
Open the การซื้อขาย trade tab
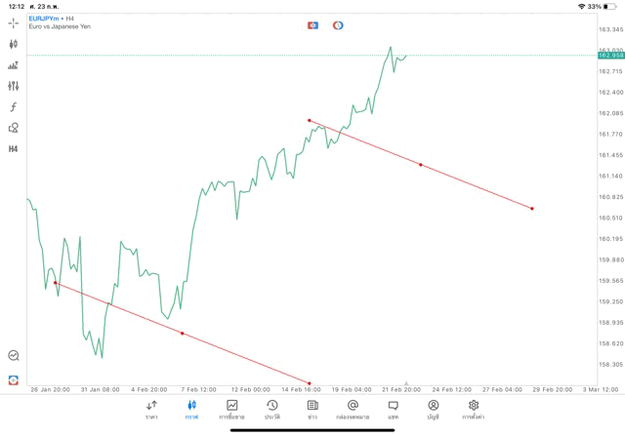point(231,410)
